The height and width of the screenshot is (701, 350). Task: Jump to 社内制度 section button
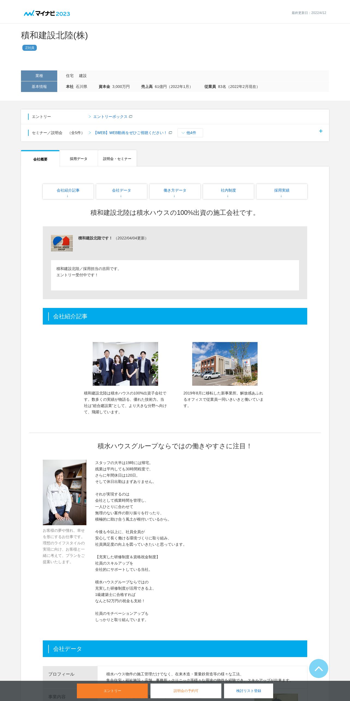tap(228, 191)
